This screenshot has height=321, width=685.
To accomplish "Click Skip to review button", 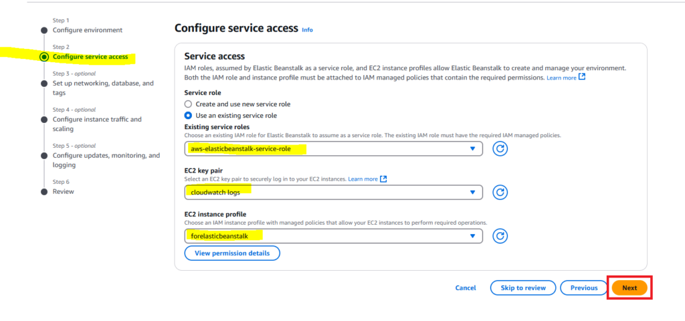I will click(x=523, y=288).
